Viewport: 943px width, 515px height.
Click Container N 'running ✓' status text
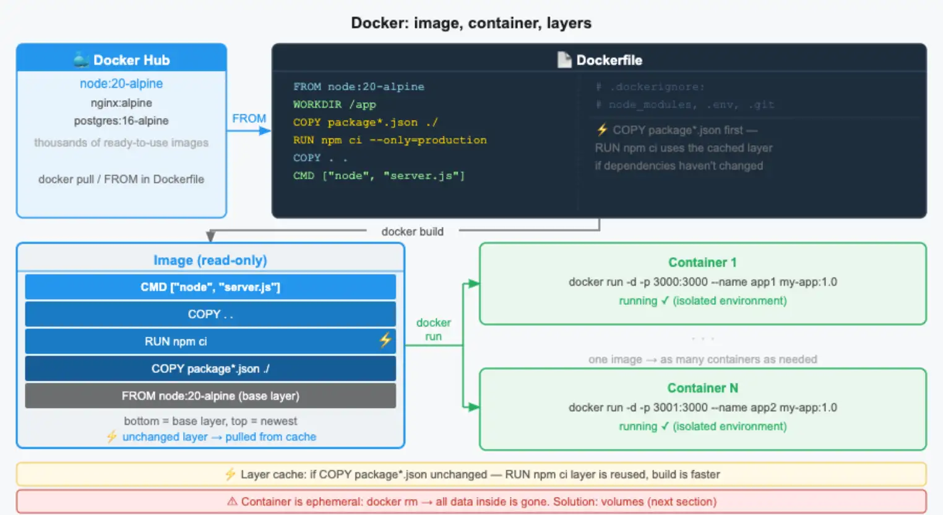703,426
